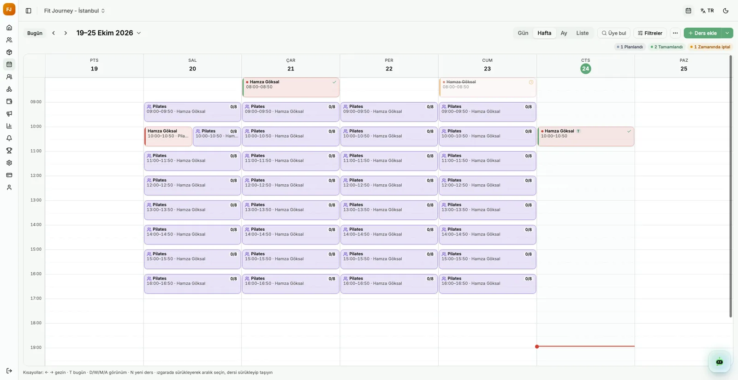Click the calendar icon in top bar
The image size is (738, 380).
click(x=688, y=11)
